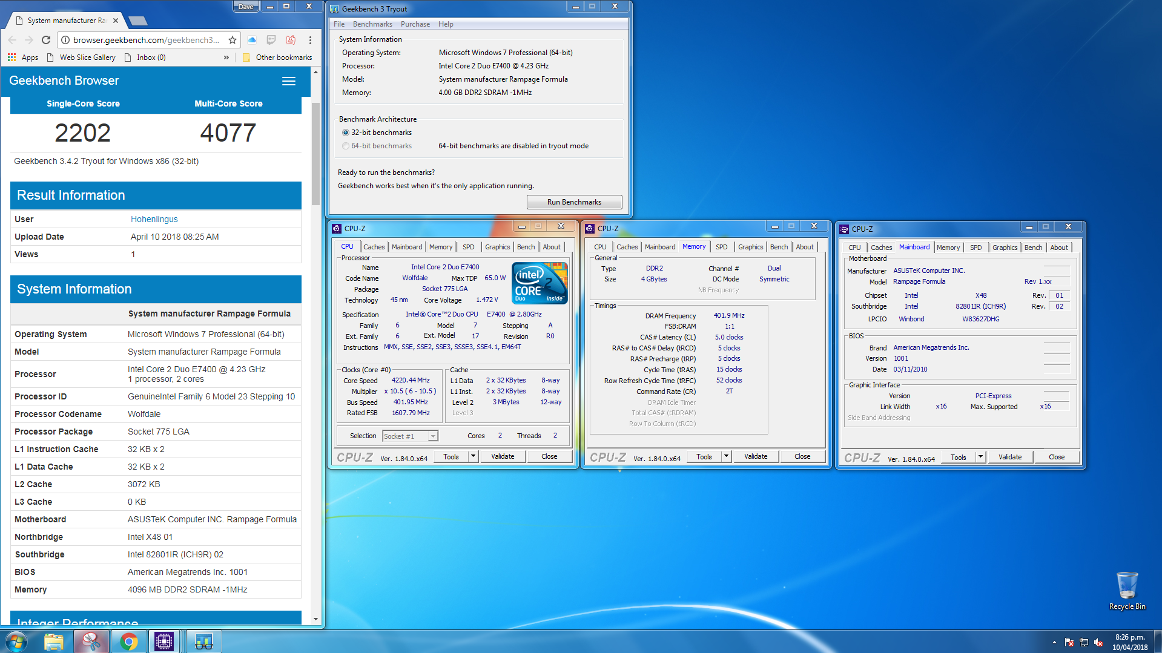The width and height of the screenshot is (1162, 653).
Task: Click Geekbench 3 Tryout title bar icon
Action: (x=334, y=9)
